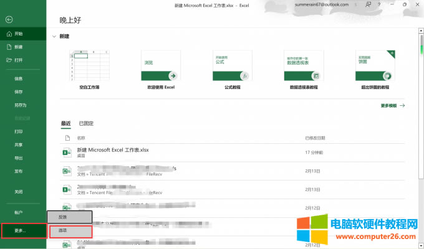Select 开始 home icon in sidebar

point(8,34)
